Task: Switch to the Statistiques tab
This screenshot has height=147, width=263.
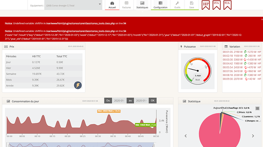Action: 142,5
